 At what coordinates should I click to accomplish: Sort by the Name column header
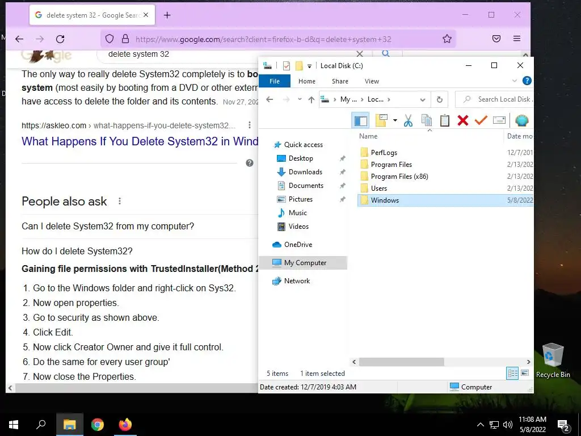368,136
